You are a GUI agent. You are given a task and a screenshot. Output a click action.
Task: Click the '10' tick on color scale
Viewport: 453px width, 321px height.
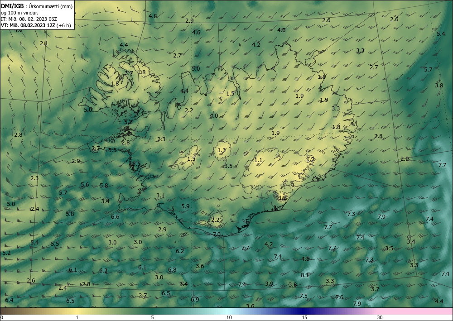[x=229, y=318]
